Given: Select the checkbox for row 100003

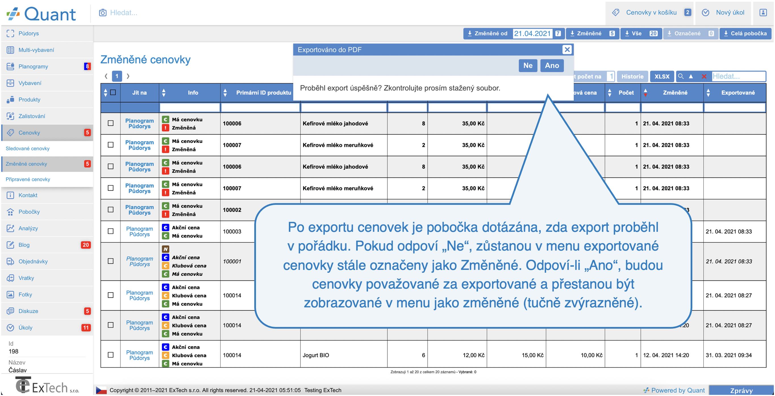Looking at the screenshot, I should (111, 232).
